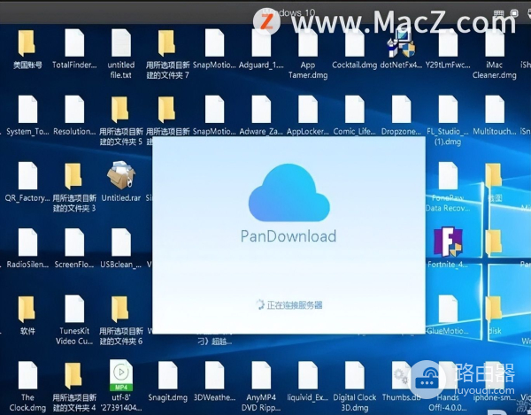Open folder 用所选项目新建的文件夹 3

(73, 176)
